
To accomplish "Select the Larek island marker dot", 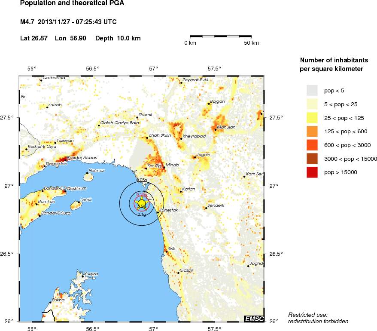I will point(79,202).
